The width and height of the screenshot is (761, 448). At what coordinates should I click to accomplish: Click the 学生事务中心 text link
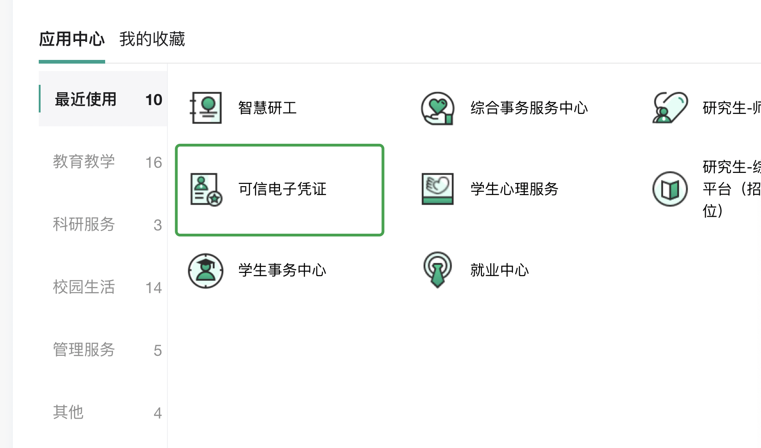pos(282,270)
